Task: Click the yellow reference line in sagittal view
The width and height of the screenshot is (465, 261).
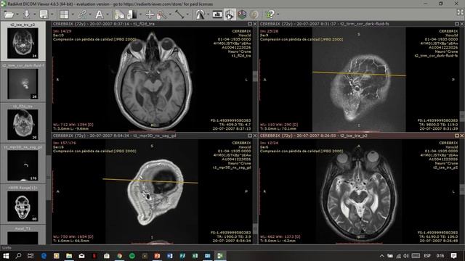Action: point(150,181)
